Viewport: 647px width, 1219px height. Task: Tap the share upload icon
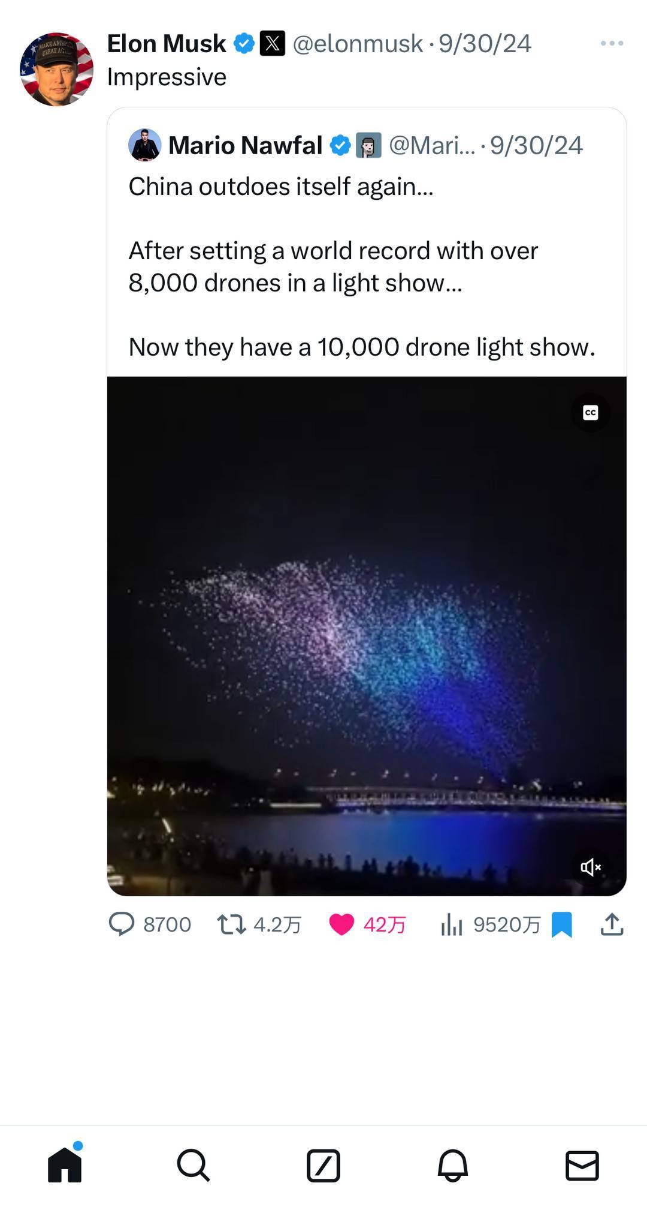click(612, 924)
